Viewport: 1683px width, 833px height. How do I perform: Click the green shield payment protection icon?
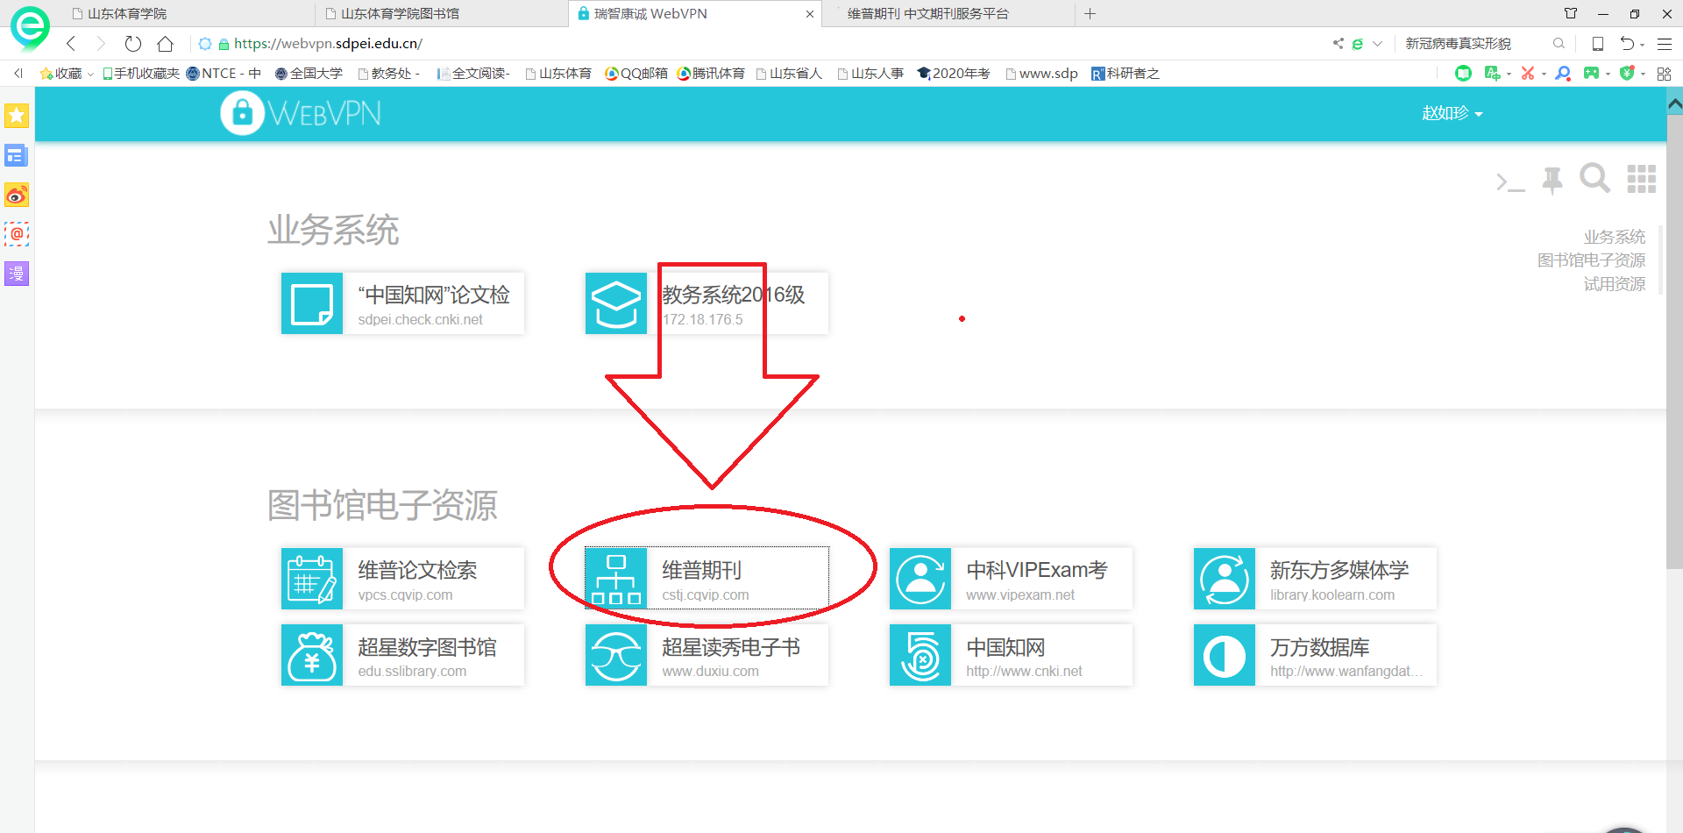1627,74
